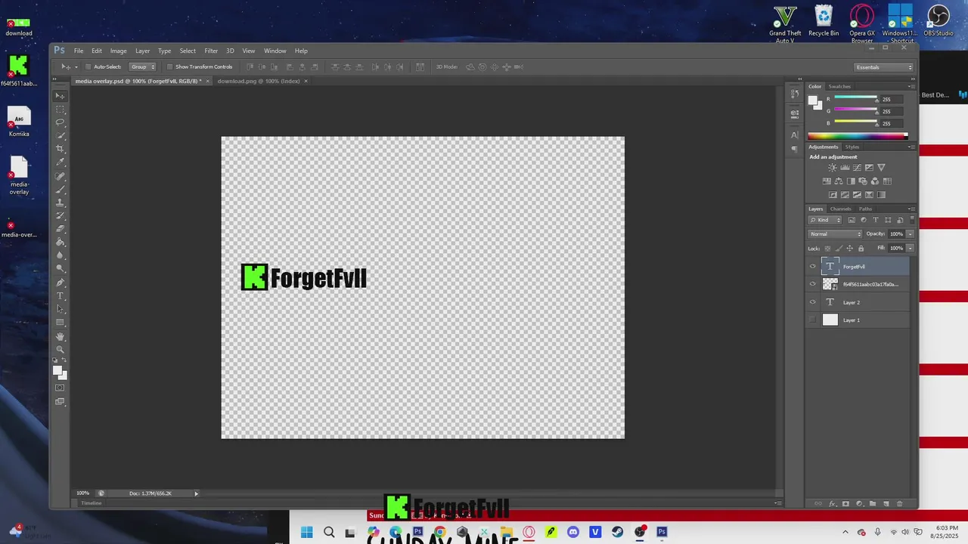Select the Crop tool
The image size is (968, 544).
(60, 149)
